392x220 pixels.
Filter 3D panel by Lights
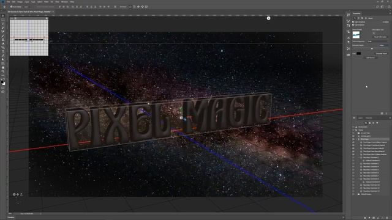[377, 123]
